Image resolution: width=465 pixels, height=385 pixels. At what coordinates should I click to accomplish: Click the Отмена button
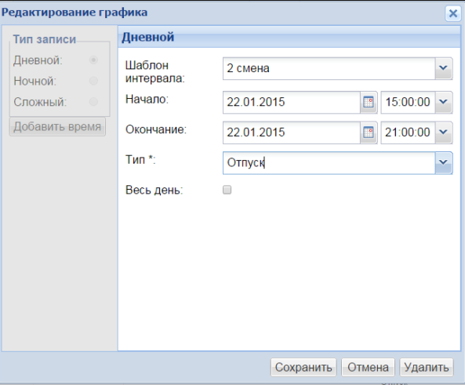[368, 368]
